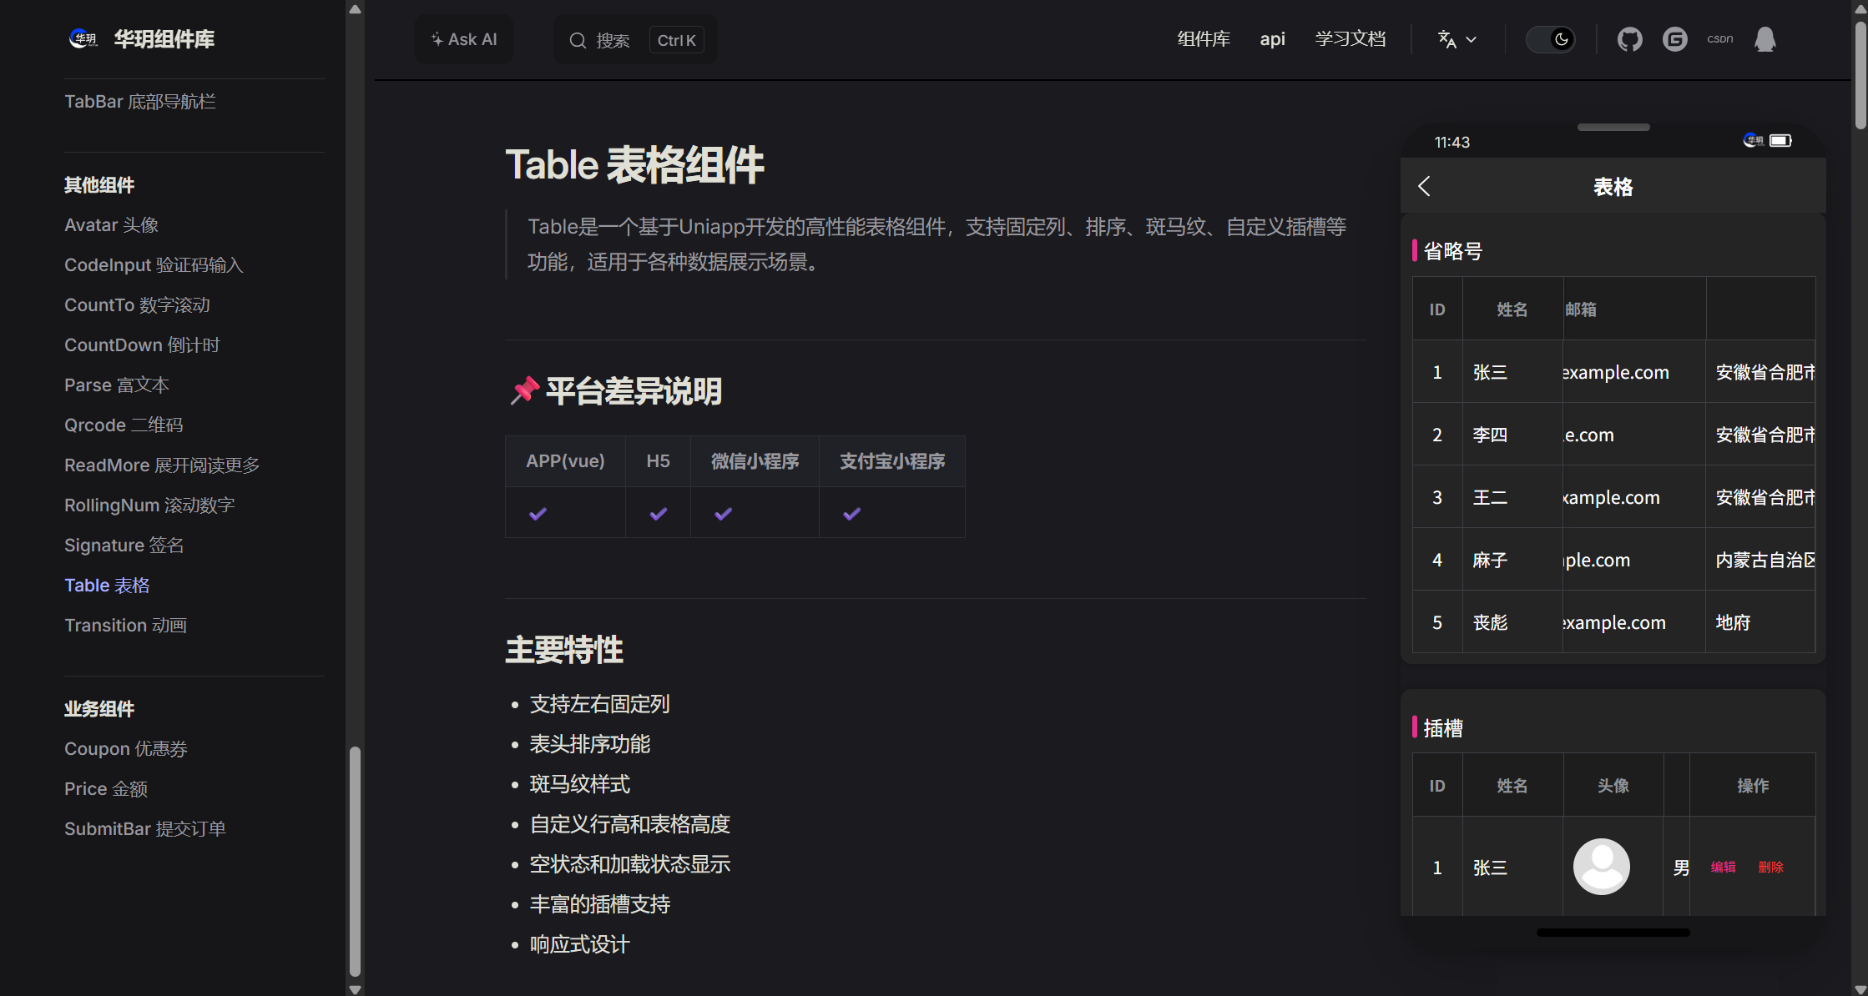Image resolution: width=1868 pixels, height=996 pixels.
Task: Select Signature 签名 in sidebar
Action: pos(124,545)
